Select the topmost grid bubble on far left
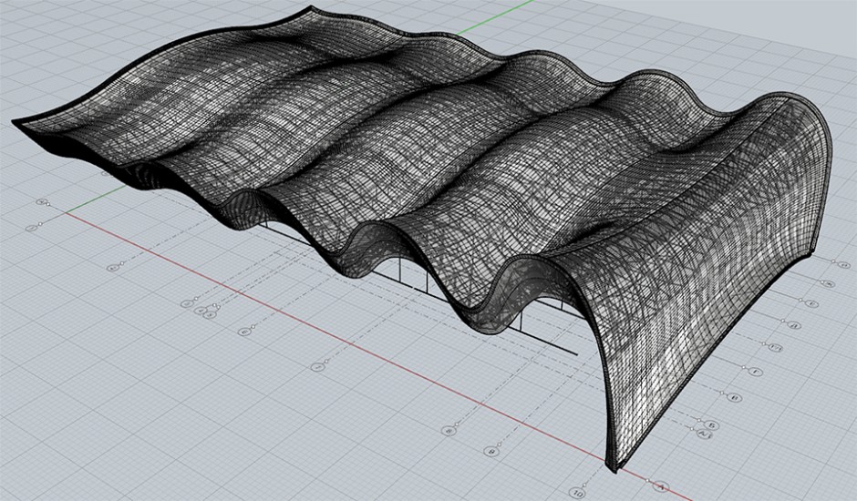 [41, 201]
